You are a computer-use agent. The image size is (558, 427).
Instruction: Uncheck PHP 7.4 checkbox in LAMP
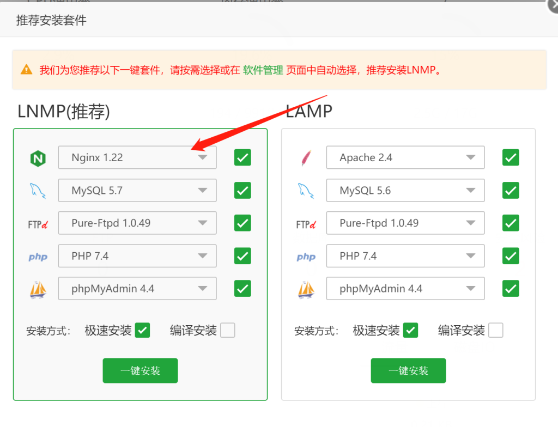pyautogui.click(x=511, y=256)
